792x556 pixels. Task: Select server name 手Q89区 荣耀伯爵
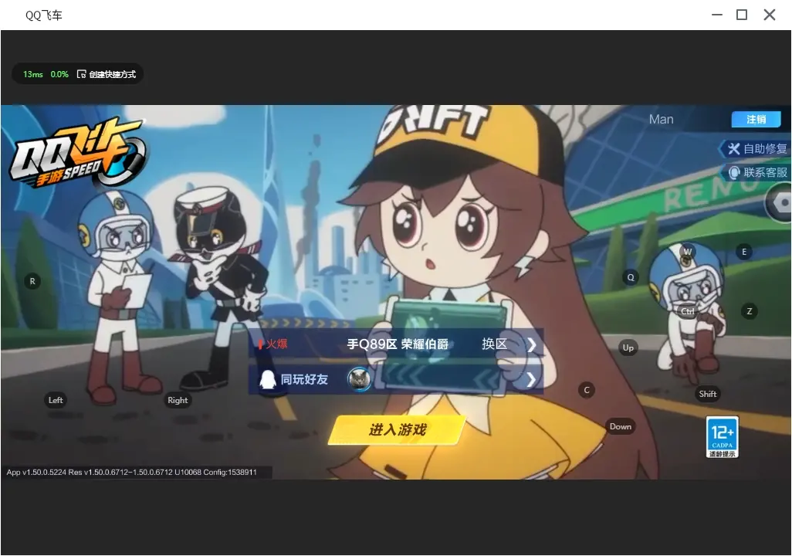[x=398, y=344]
